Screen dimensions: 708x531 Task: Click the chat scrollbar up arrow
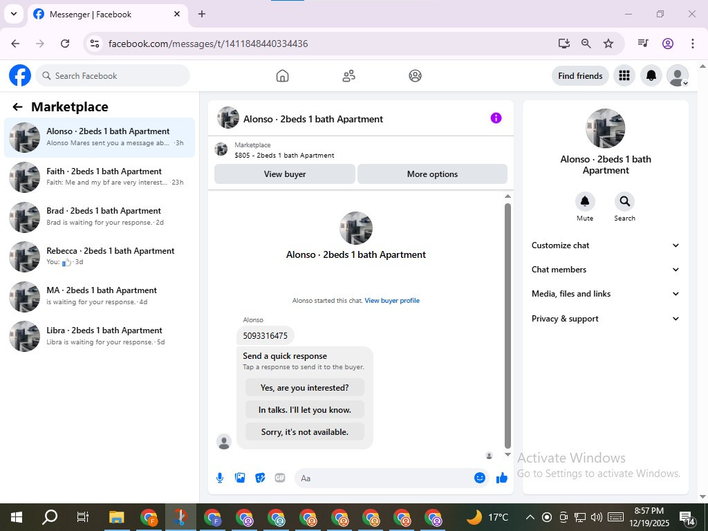[507, 196]
